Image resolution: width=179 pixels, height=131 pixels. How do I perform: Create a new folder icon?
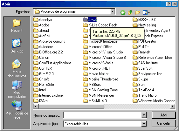point(138,12)
